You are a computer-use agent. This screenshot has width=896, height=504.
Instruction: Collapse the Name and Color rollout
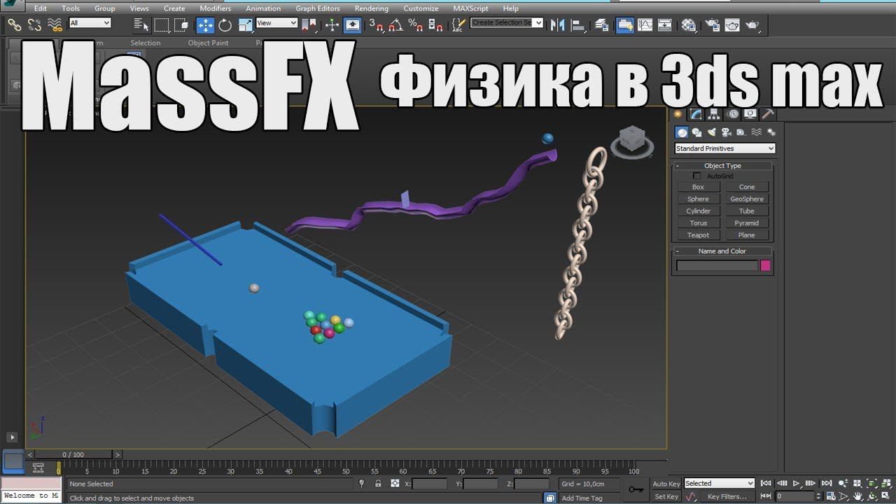click(x=723, y=251)
